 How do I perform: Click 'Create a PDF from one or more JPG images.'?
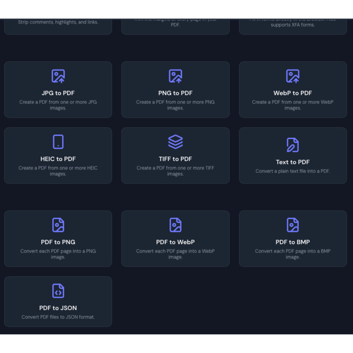pos(58,105)
